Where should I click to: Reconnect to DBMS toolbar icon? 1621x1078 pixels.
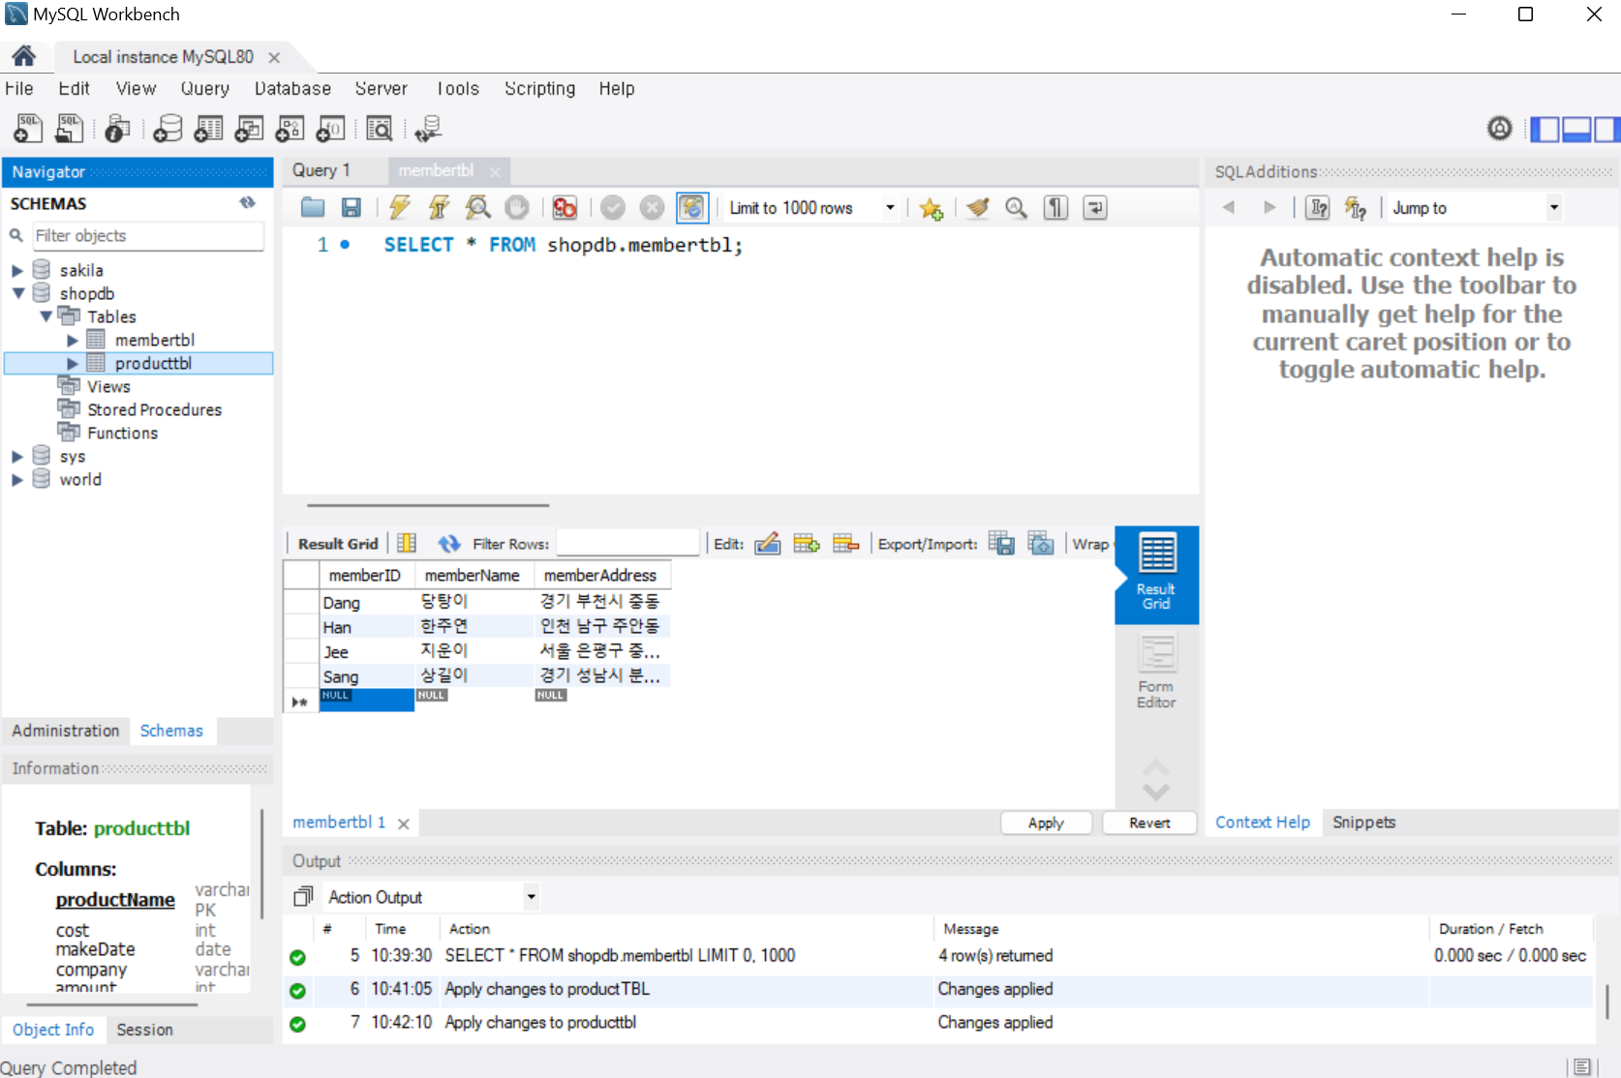click(428, 128)
